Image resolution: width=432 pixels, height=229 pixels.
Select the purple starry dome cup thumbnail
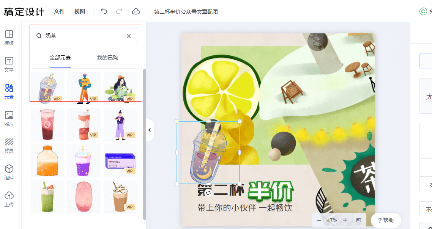click(x=84, y=161)
